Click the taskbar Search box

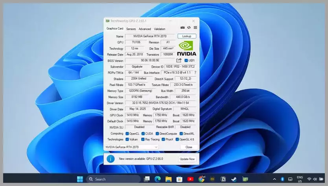coord(114,179)
